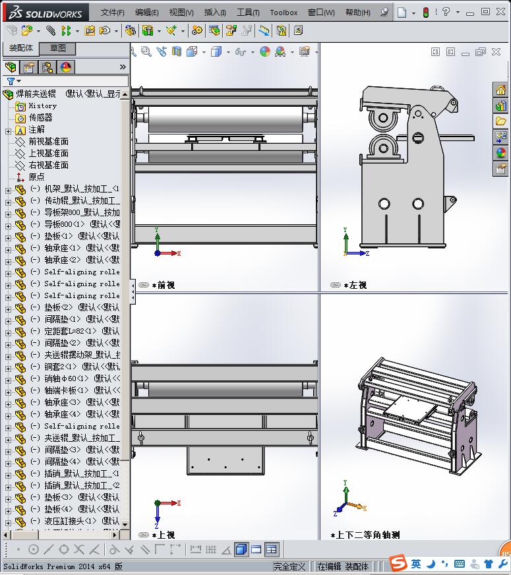Click the Sogou input method S icon
511x575 pixels.
point(398,563)
